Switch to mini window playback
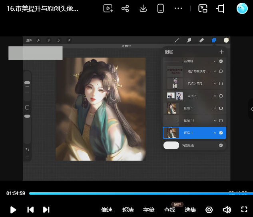 (x=203, y=8)
